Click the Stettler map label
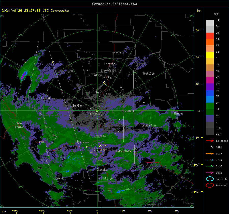Viewport: 229px width, 214px height. click(x=148, y=74)
